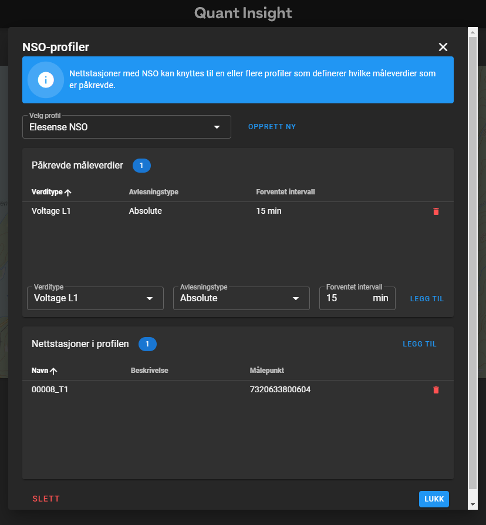Viewport: 486px width, 525px height.
Task: Click LEGG TIL for required values
Action: [x=427, y=299]
